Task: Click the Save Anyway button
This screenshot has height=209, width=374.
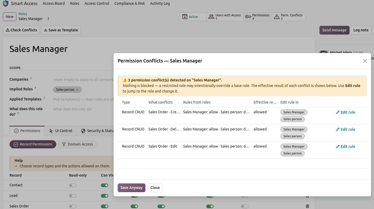Action: click(x=131, y=188)
